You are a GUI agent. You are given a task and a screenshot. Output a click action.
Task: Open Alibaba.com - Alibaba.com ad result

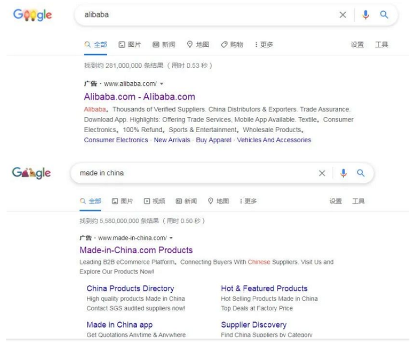140,96
